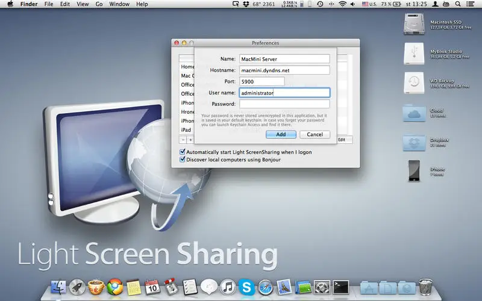
Task: Click the Password input field
Action: click(x=284, y=104)
